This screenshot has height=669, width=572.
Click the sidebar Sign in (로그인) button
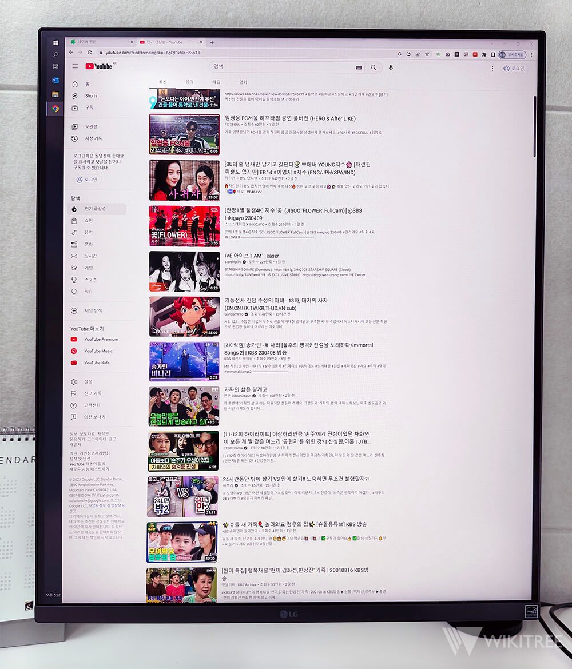[x=86, y=180]
